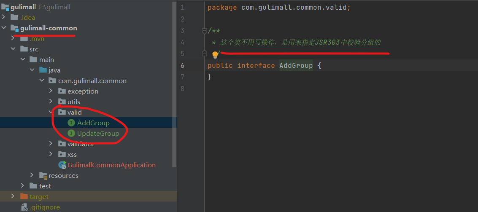Open the .gitignore file
The image size is (478, 212).
click(45, 207)
